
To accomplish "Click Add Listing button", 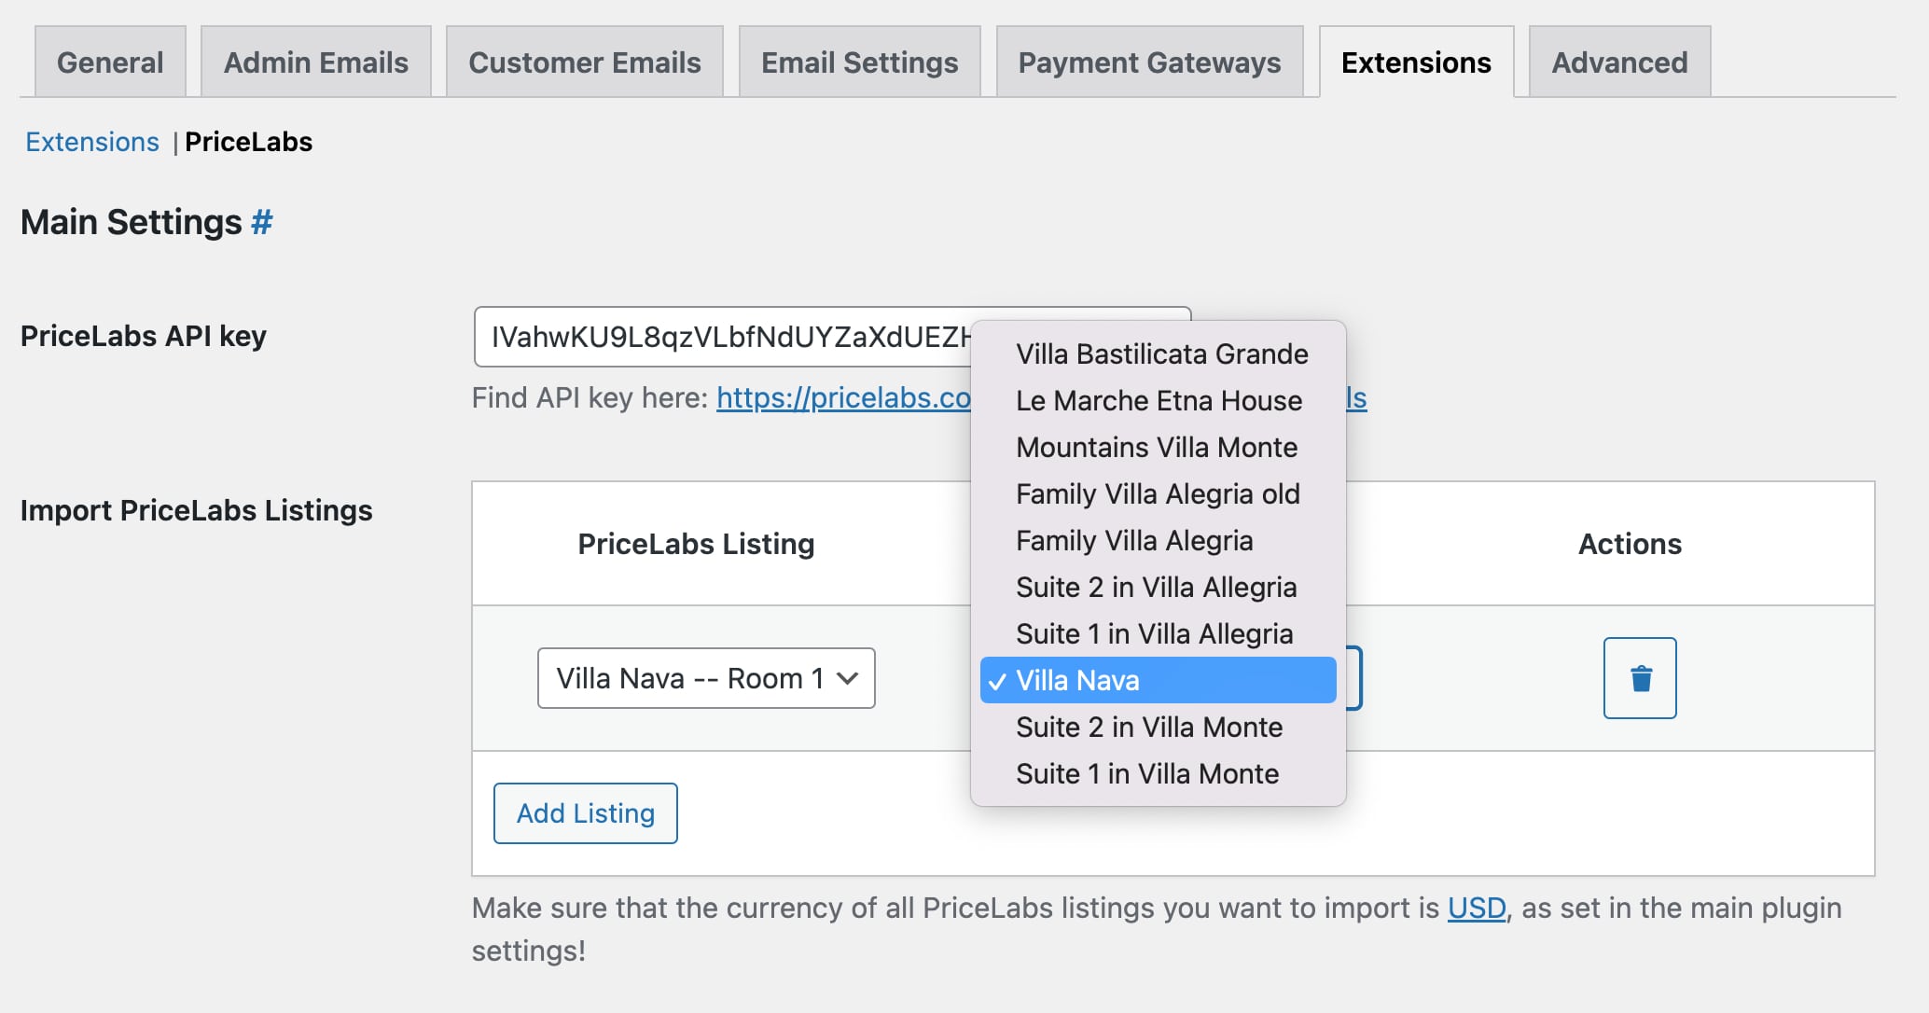I will [586, 812].
